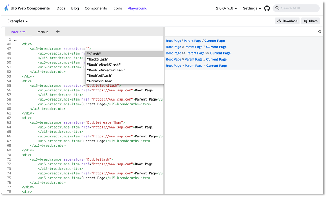Click the Root Page breadcrumb link
This screenshot has height=197, width=327.
coord(173,41)
